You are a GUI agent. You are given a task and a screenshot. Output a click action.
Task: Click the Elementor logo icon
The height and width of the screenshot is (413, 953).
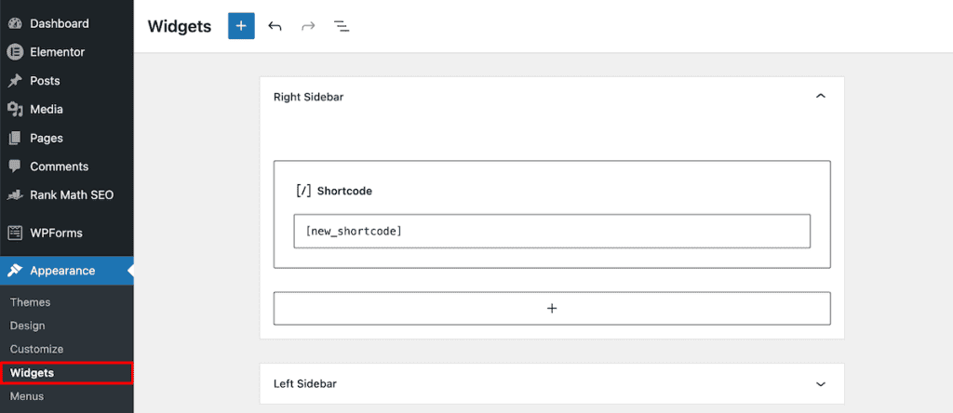point(15,52)
